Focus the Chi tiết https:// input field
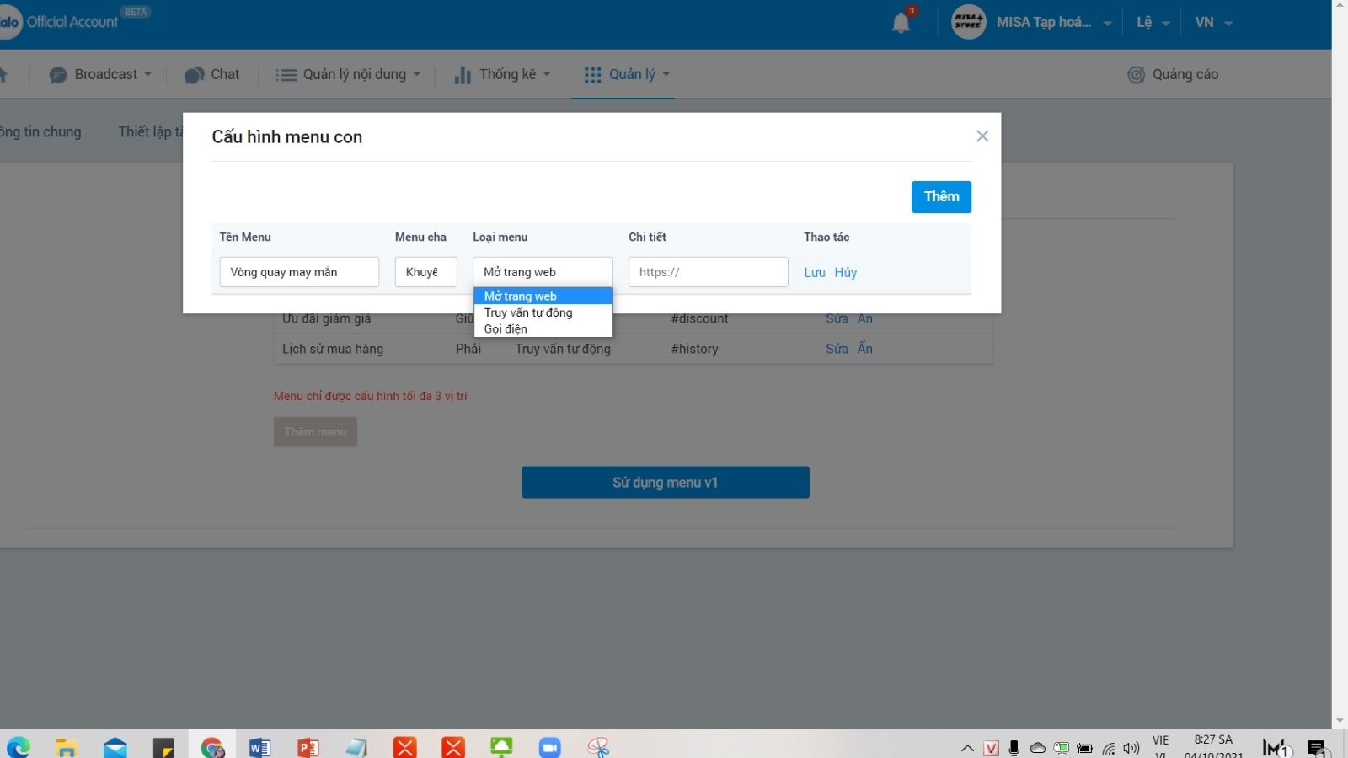The height and width of the screenshot is (758, 1348). pos(708,272)
